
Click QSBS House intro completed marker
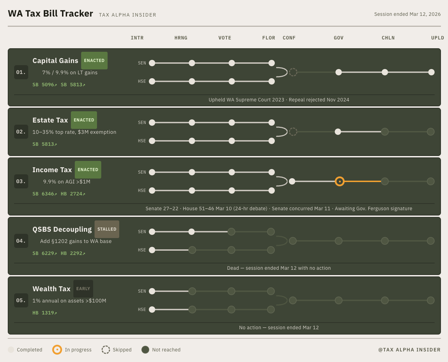point(152,250)
